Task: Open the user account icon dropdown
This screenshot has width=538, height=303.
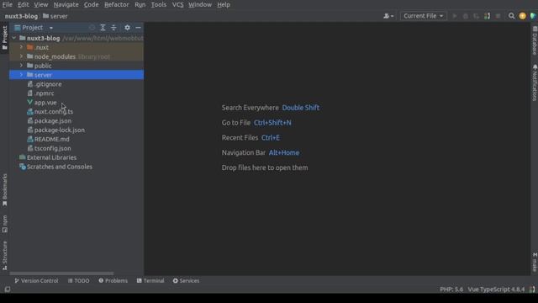Action: point(388,16)
